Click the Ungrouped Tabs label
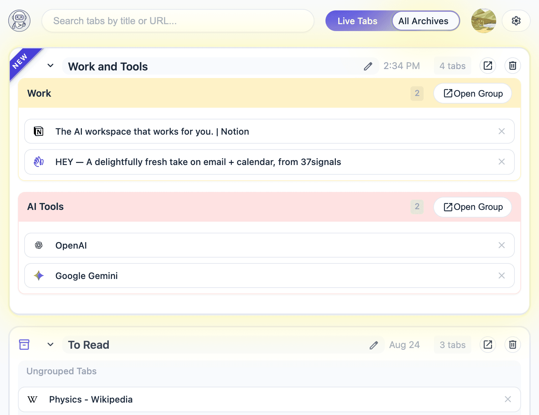The image size is (539, 415). pyautogui.click(x=62, y=371)
